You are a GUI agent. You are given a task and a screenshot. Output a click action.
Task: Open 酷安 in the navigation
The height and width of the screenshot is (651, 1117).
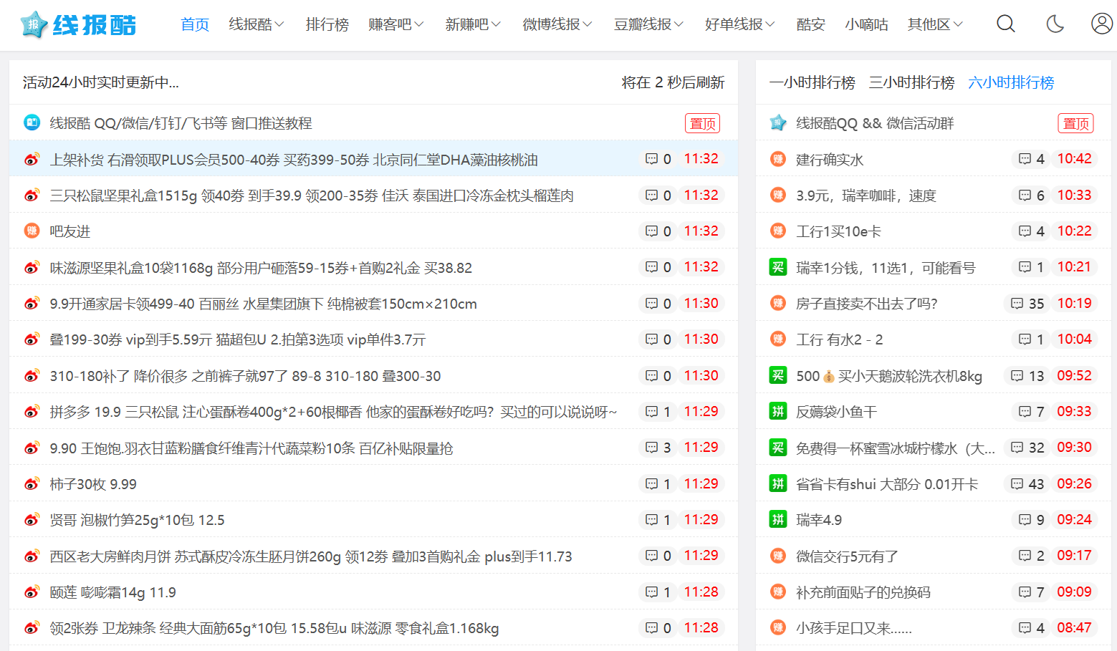(x=810, y=24)
